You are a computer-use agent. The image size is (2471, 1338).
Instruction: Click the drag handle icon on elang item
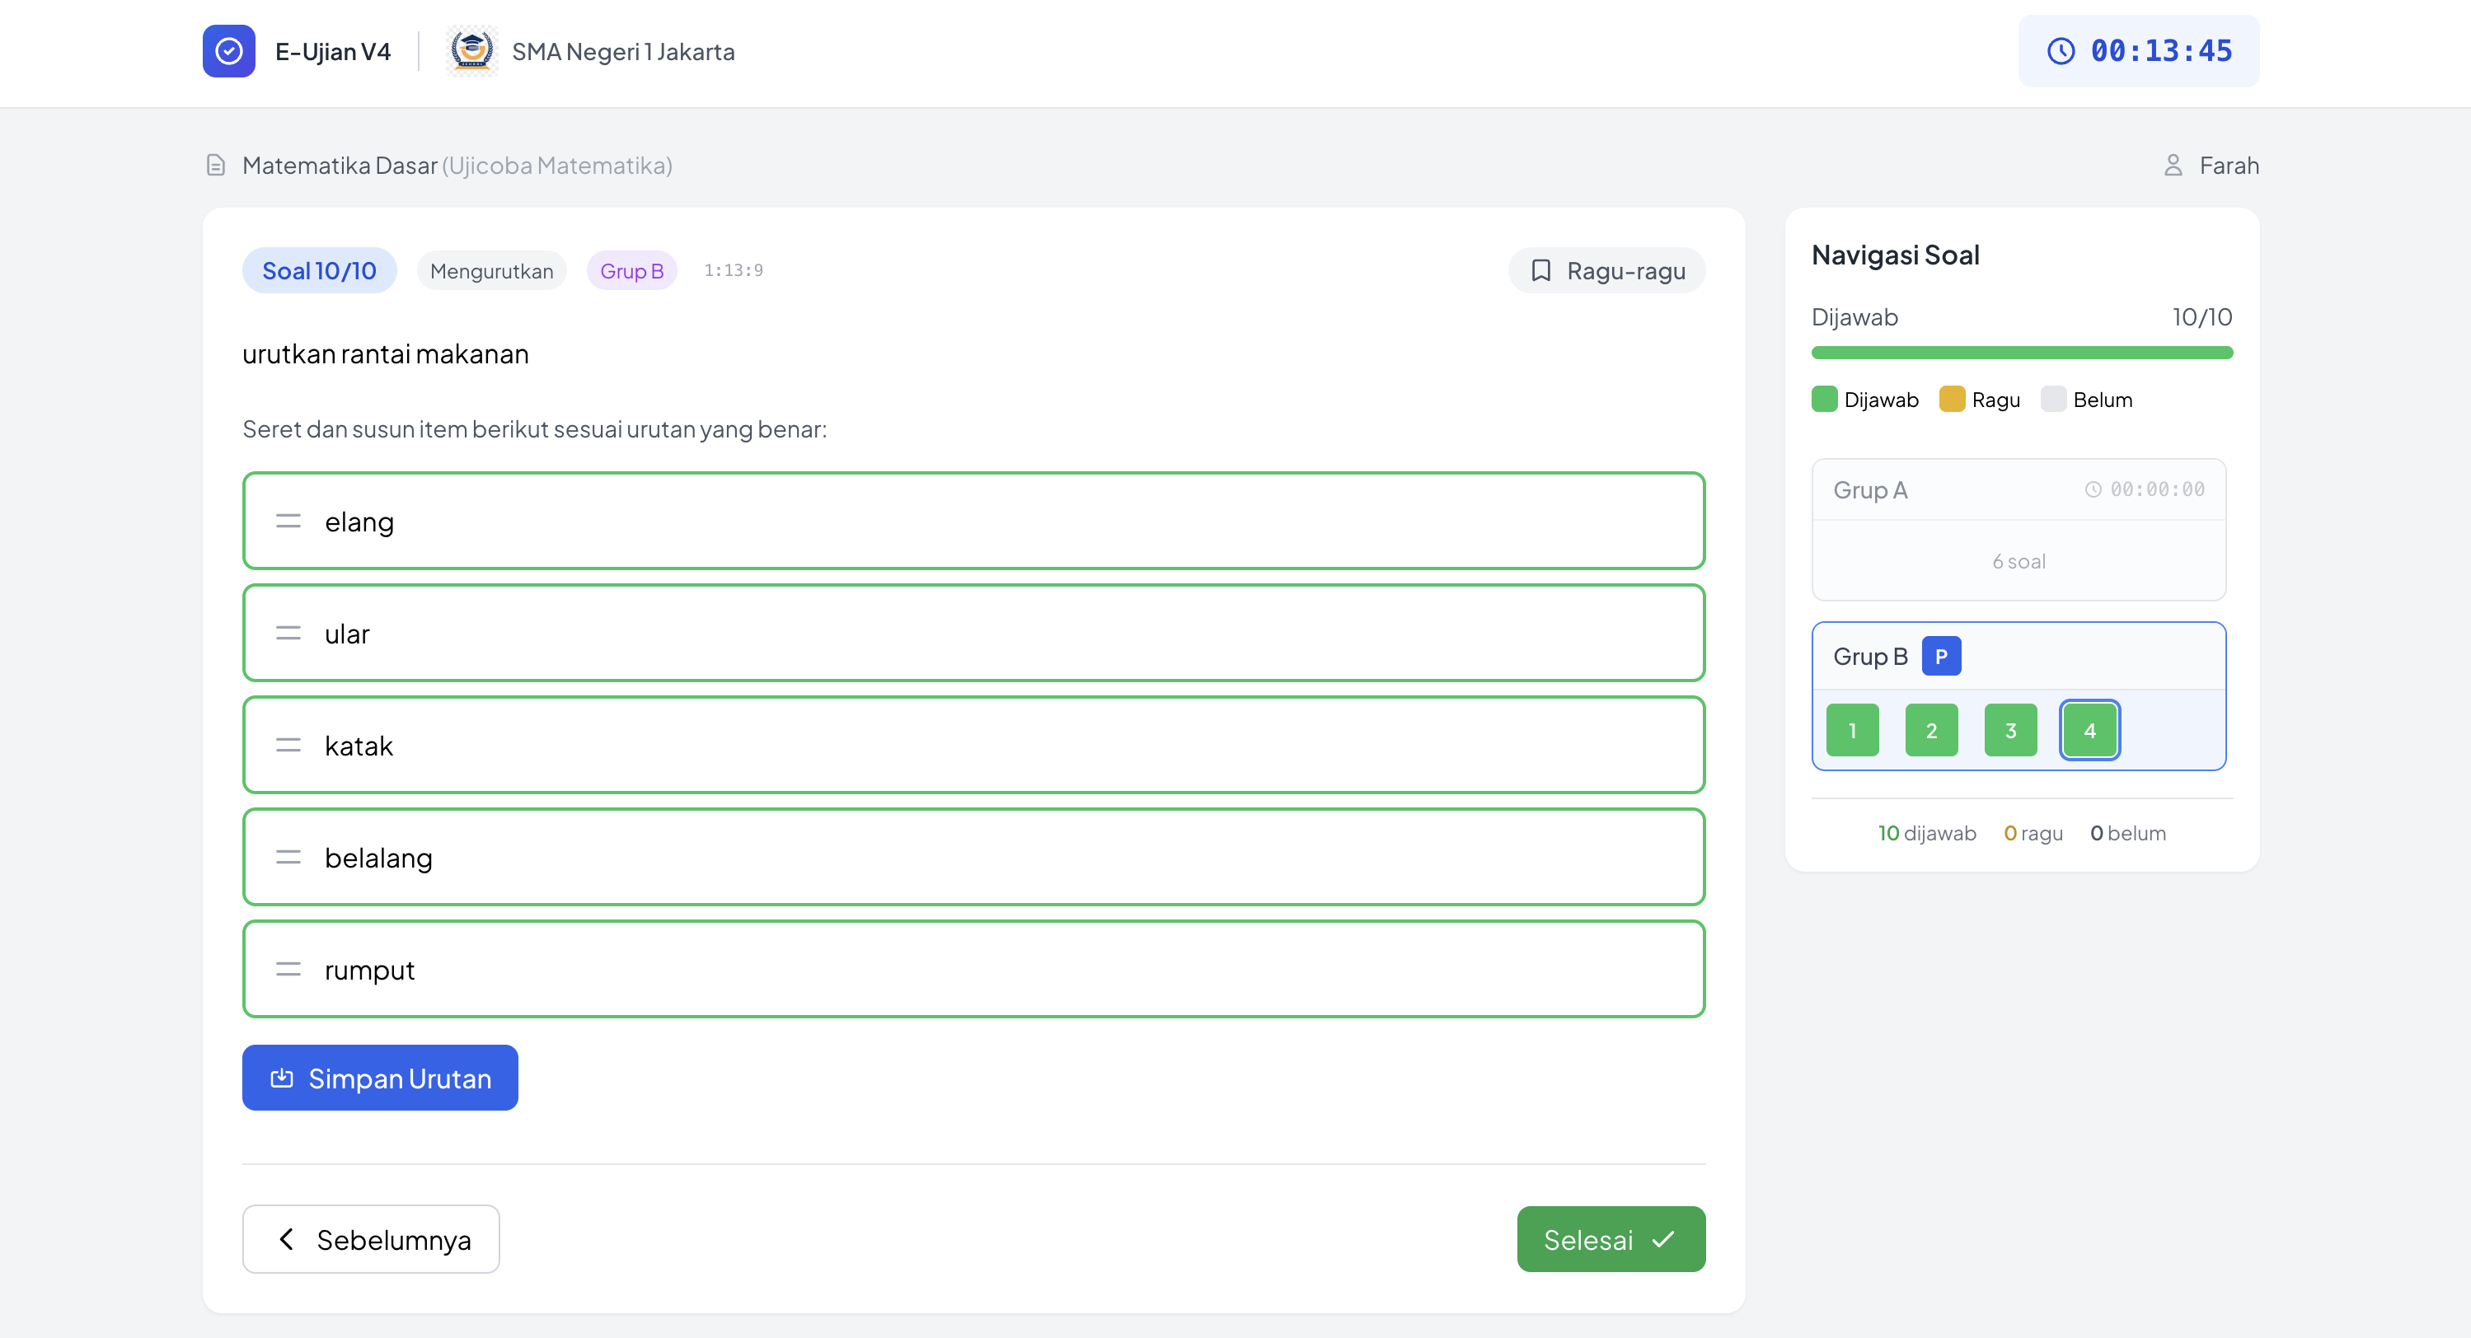point(288,521)
